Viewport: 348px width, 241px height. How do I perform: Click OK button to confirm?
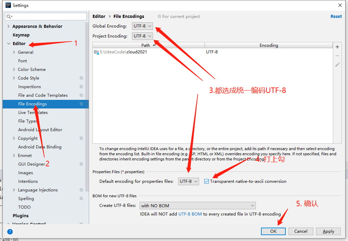pos(273,231)
